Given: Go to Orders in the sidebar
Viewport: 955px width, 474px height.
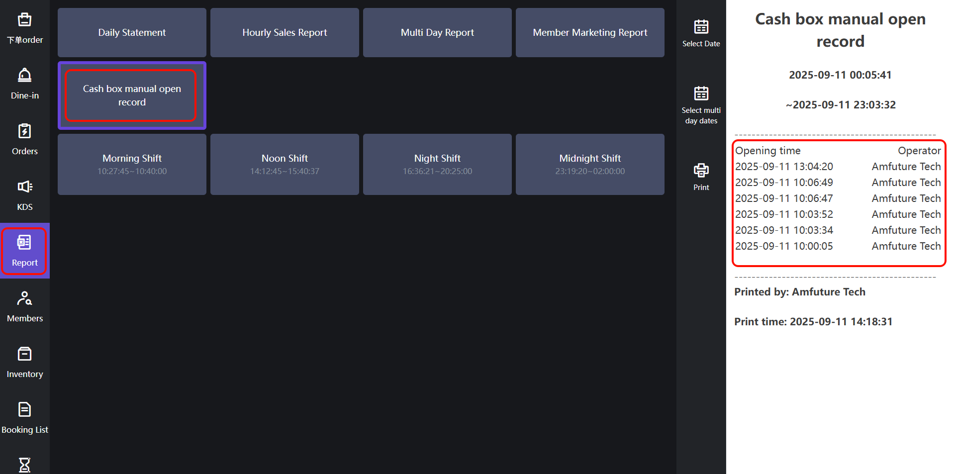Looking at the screenshot, I should coord(24,139).
